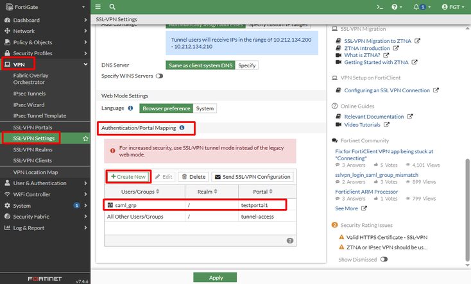Click the Delete button
The height and width of the screenshot is (284, 471).
194,177
